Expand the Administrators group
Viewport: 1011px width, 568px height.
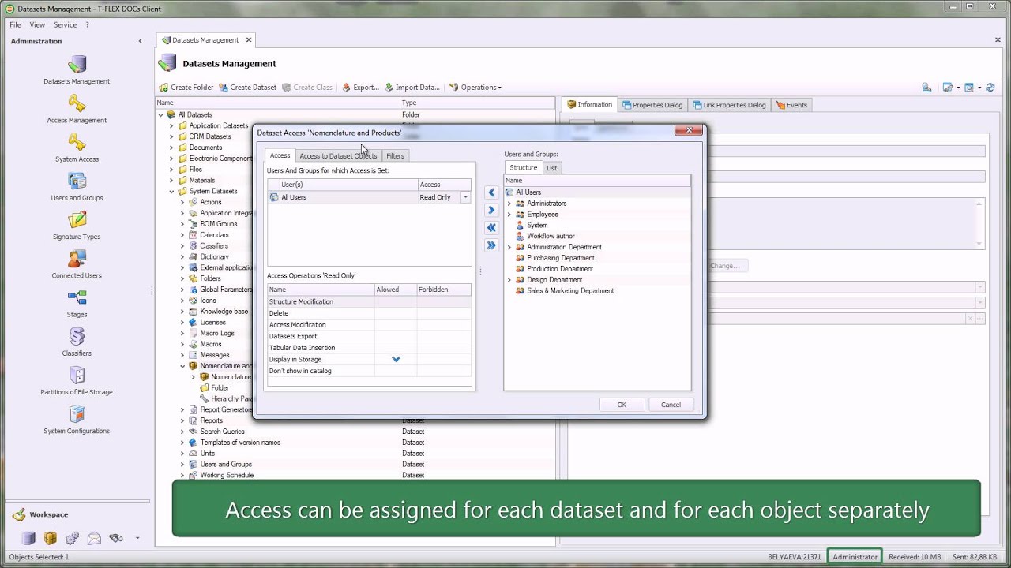509,204
